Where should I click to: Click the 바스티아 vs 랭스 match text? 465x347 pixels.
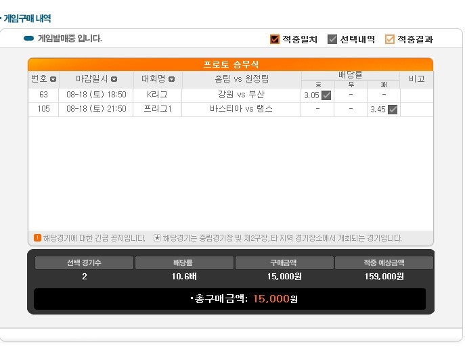[x=241, y=109]
